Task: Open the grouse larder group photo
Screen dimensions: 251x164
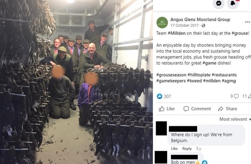Action: (76, 82)
